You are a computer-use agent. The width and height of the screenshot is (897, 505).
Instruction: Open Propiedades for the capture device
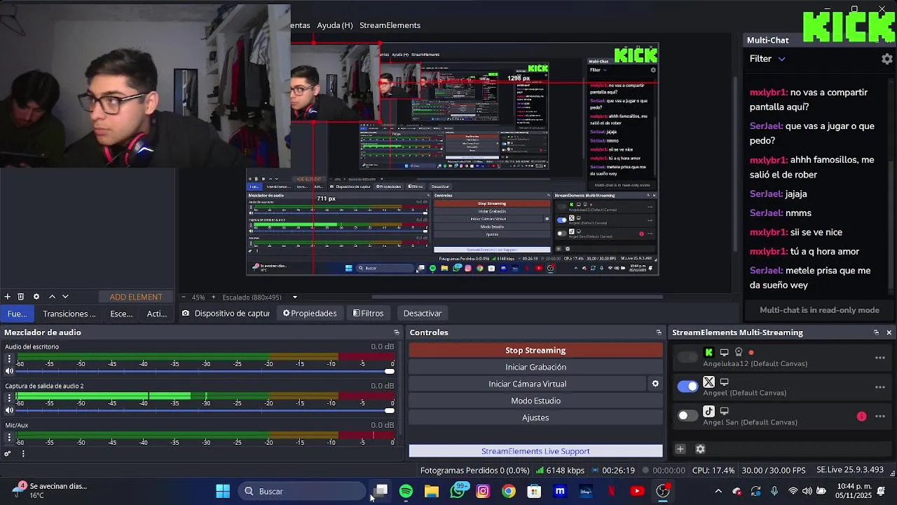310,314
